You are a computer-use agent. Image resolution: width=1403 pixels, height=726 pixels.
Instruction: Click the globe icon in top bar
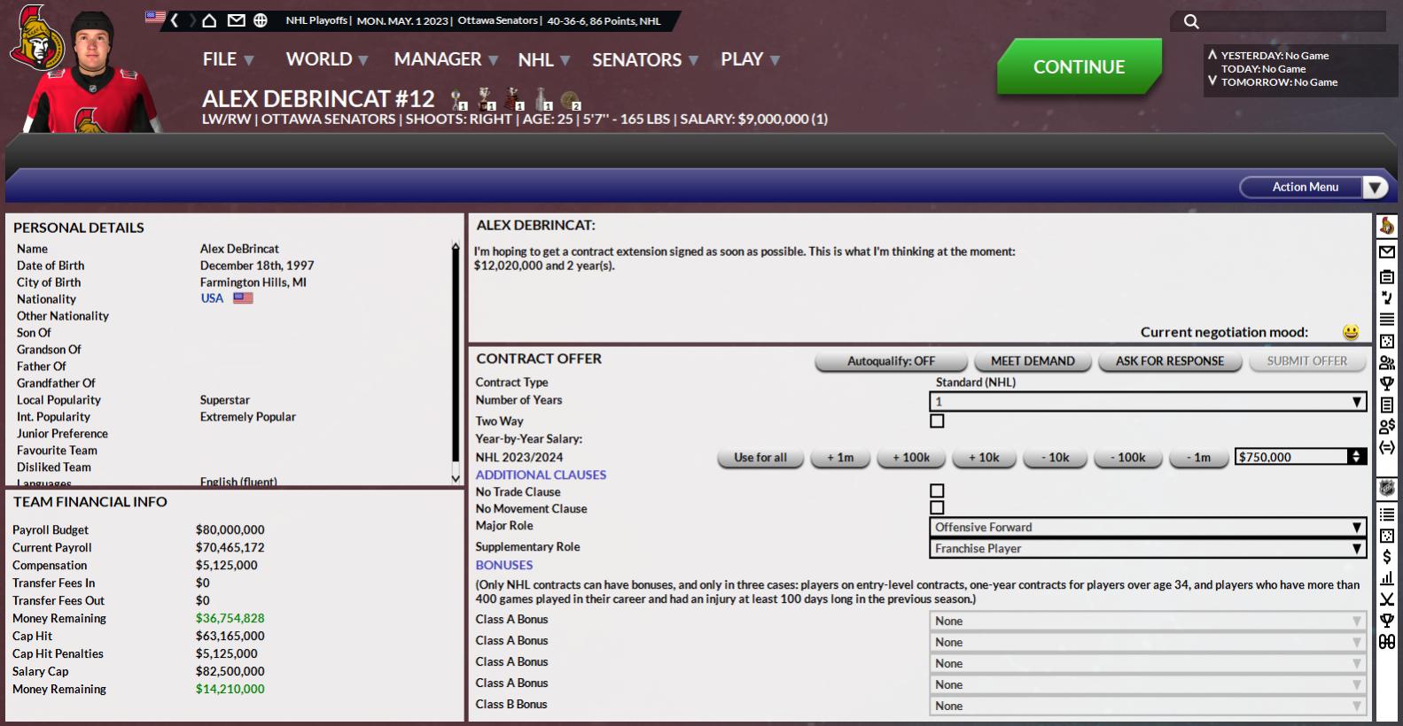click(x=261, y=20)
